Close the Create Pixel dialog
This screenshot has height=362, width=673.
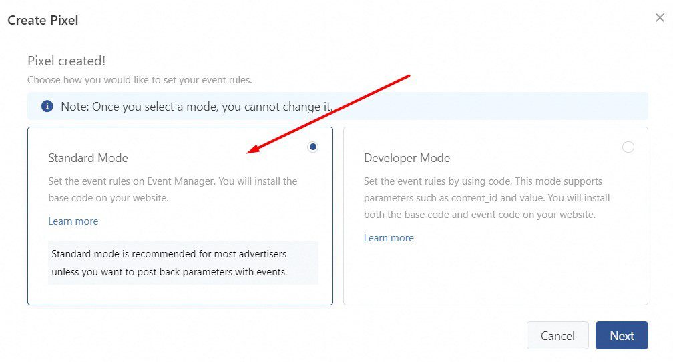tap(660, 18)
